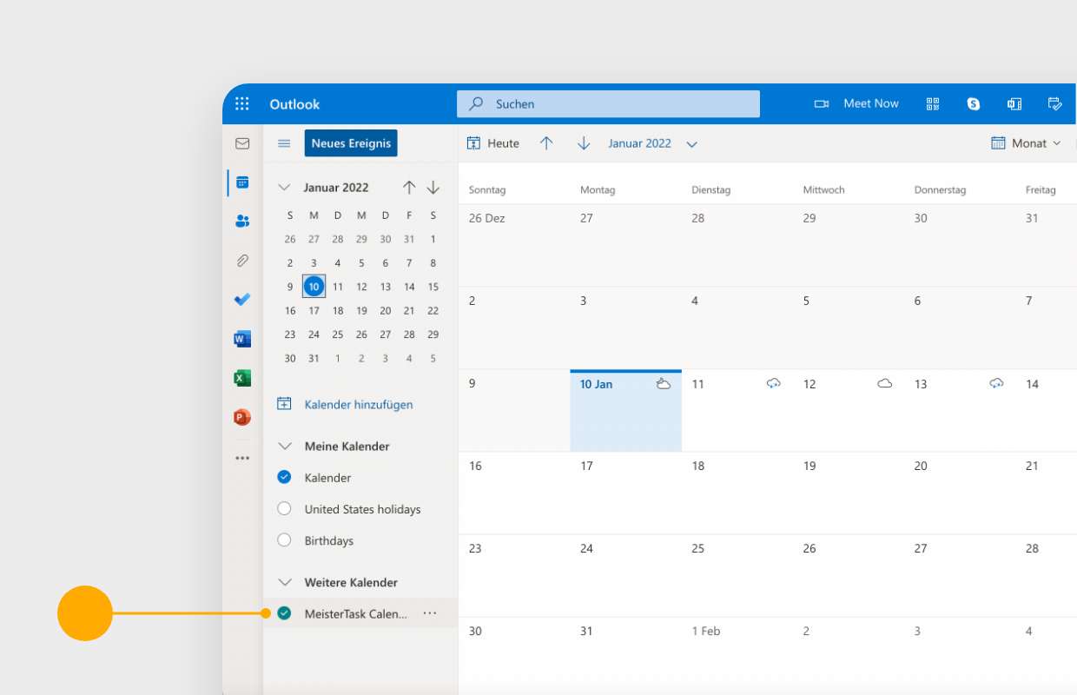Screen dimensions: 1077x695
Task: Toggle the hamburger navigation pane
Action: pyautogui.click(x=284, y=143)
